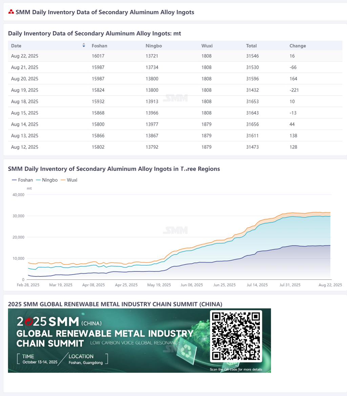Select the Aug 15, 2025 date cell

(x=24, y=113)
